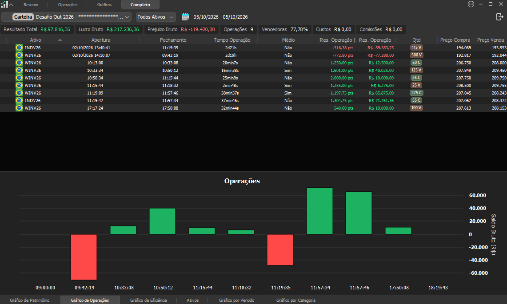The height and width of the screenshot is (304, 507).
Task: Click the 50 C quantity badge
Action: (x=416, y=63)
